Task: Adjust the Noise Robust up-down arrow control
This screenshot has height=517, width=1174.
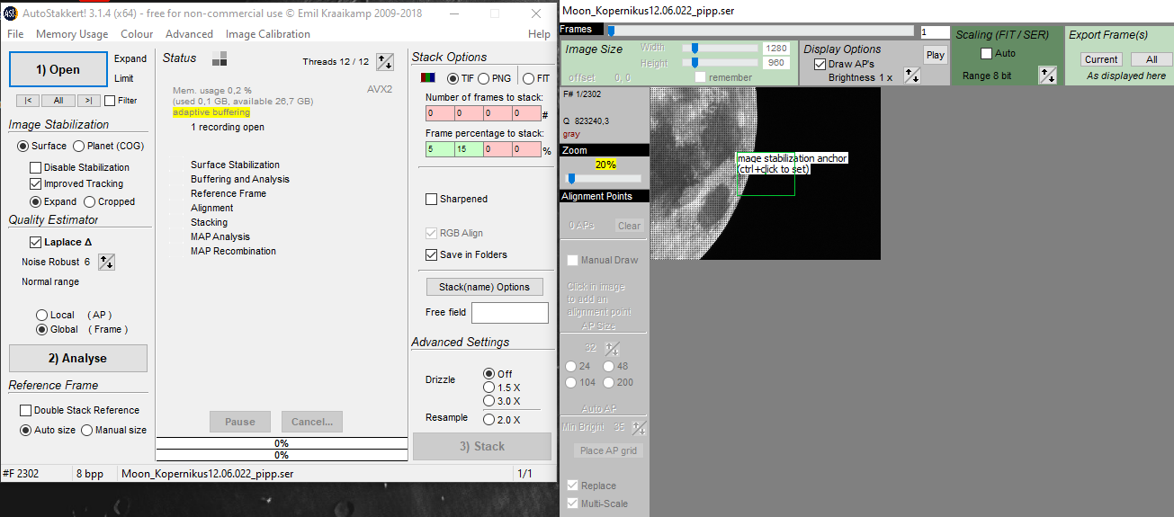Action: click(106, 262)
